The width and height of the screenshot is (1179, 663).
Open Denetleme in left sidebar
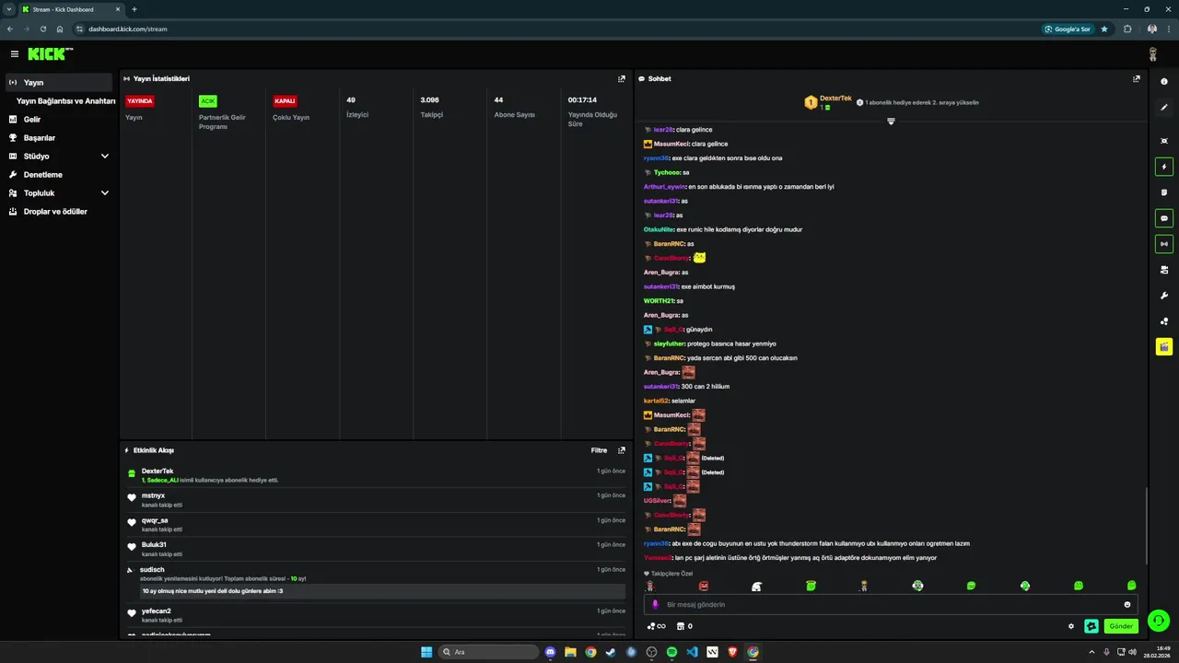point(43,174)
